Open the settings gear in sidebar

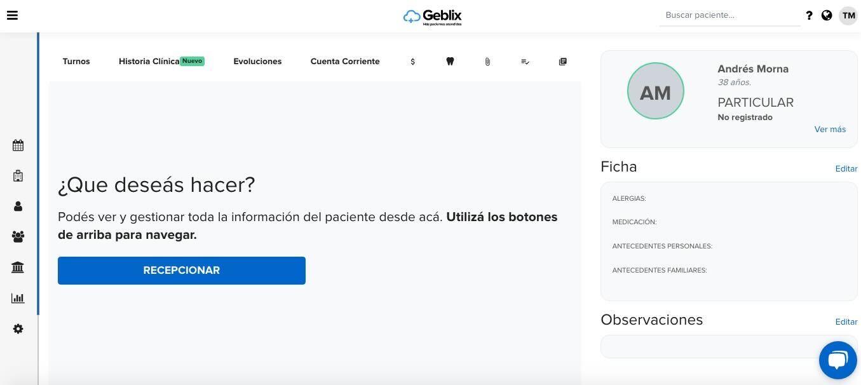pyautogui.click(x=18, y=329)
